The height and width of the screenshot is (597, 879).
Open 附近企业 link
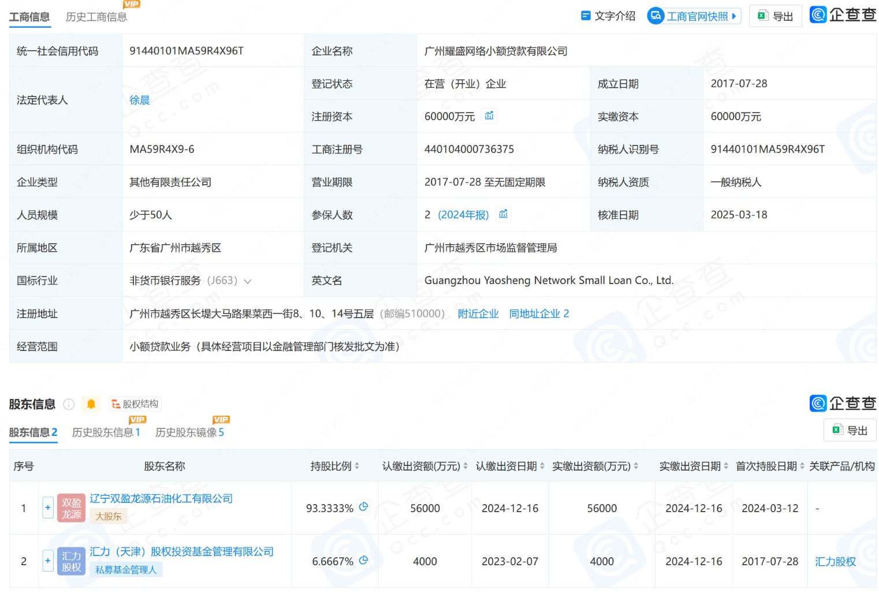point(478,314)
